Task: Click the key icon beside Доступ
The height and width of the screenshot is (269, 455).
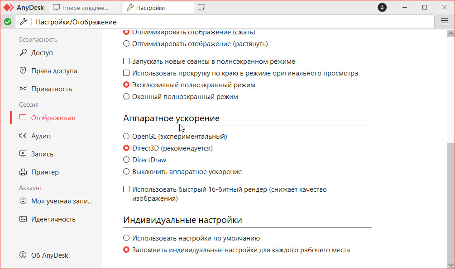Action: click(x=23, y=53)
